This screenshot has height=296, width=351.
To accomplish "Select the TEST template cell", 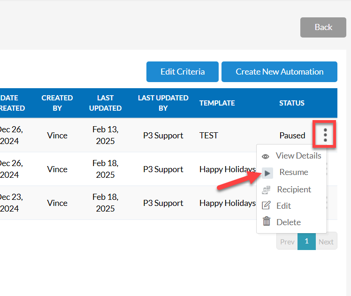I will pyautogui.click(x=208, y=135).
